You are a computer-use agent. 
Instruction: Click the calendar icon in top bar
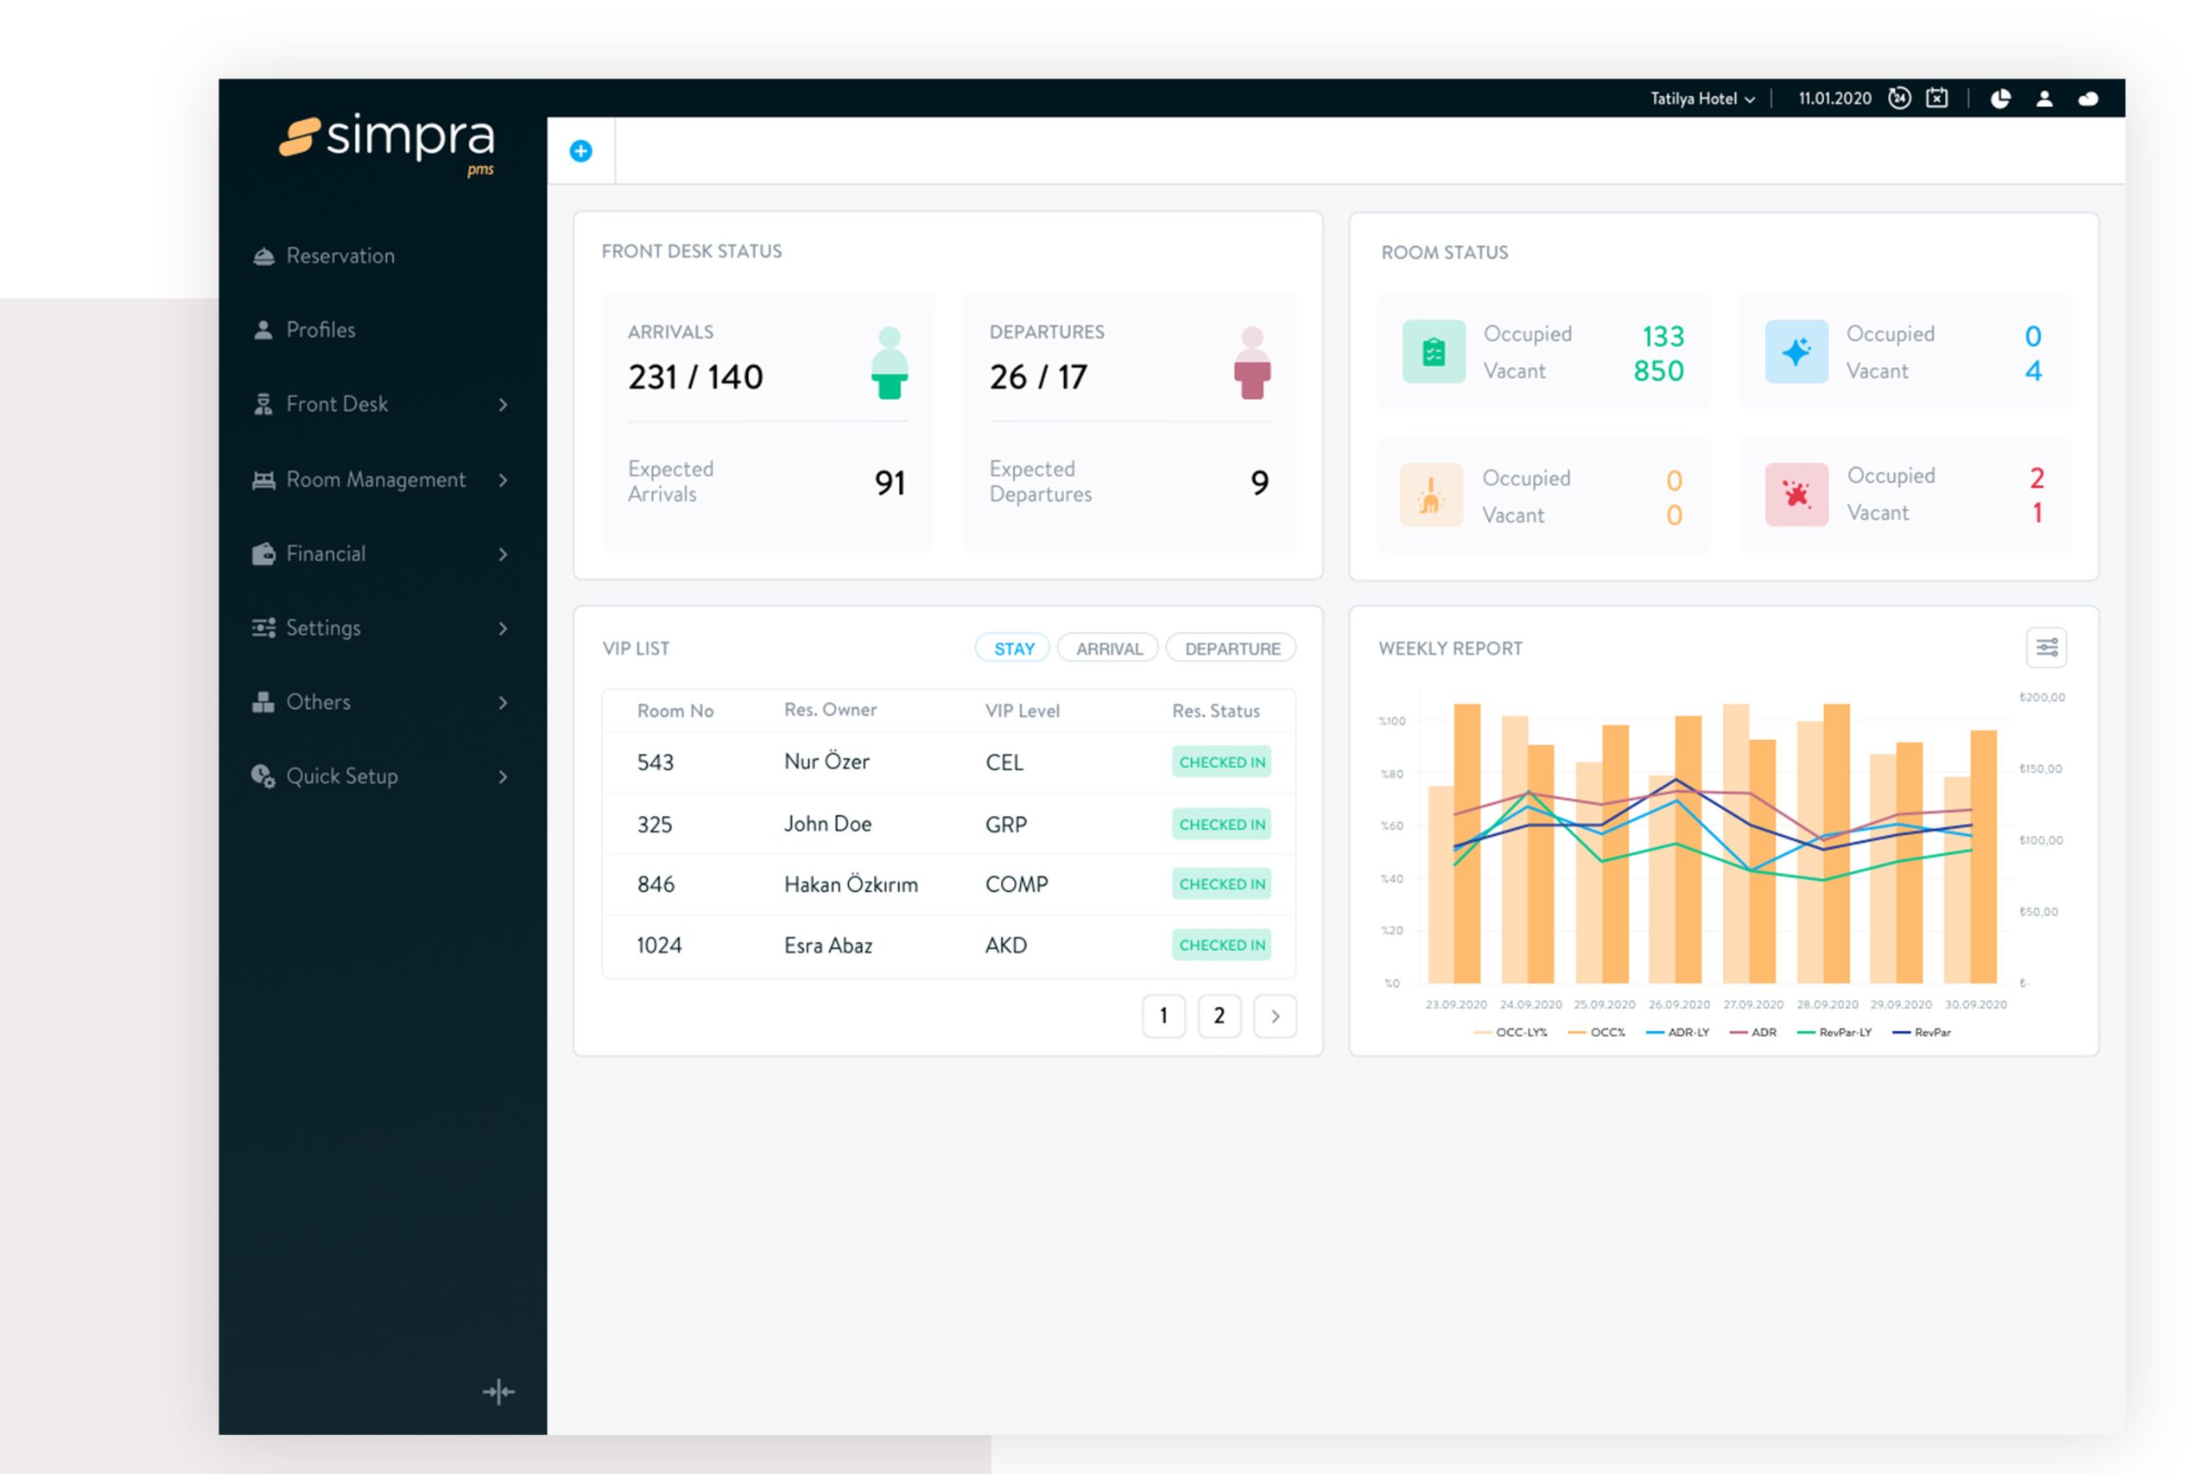(x=1936, y=98)
